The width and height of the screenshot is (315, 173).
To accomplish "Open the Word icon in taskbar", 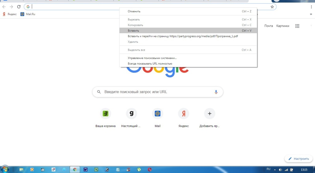I will click(86, 169).
